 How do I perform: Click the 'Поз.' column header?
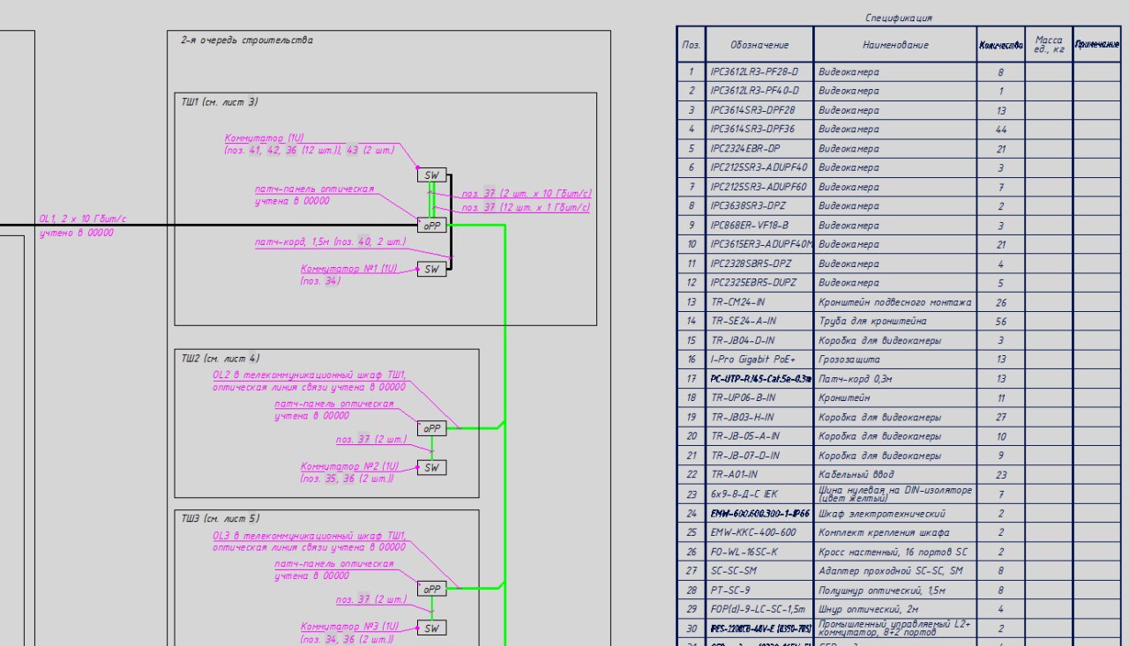[x=691, y=45]
